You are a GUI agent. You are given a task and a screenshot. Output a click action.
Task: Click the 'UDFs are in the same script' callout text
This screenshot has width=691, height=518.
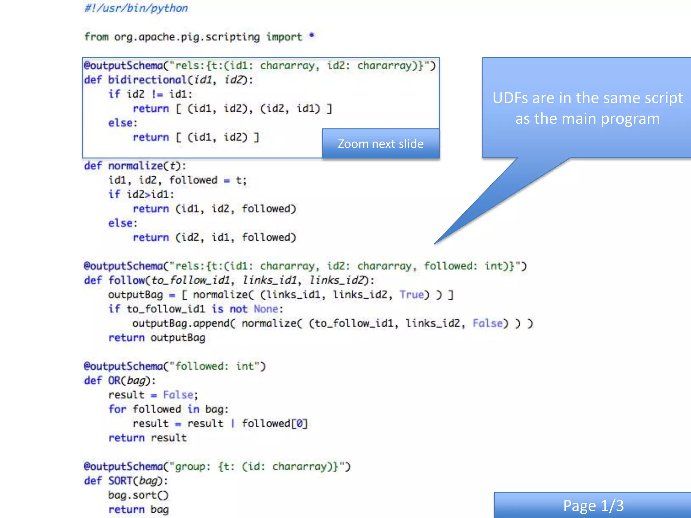point(587,98)
